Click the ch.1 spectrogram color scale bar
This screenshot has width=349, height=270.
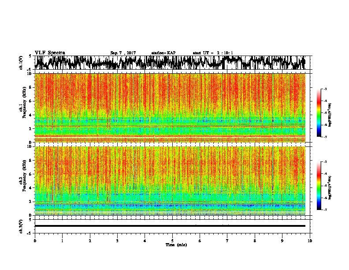[319, 113]
